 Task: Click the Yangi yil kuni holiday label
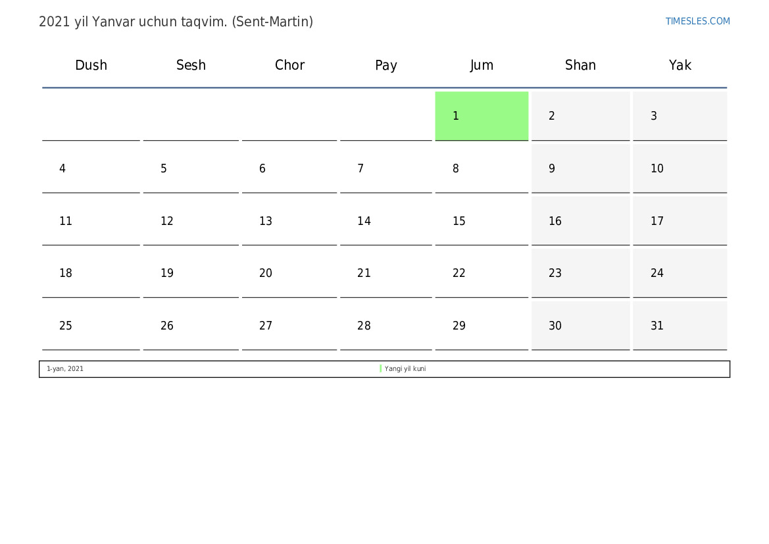[x=405, y=369]
